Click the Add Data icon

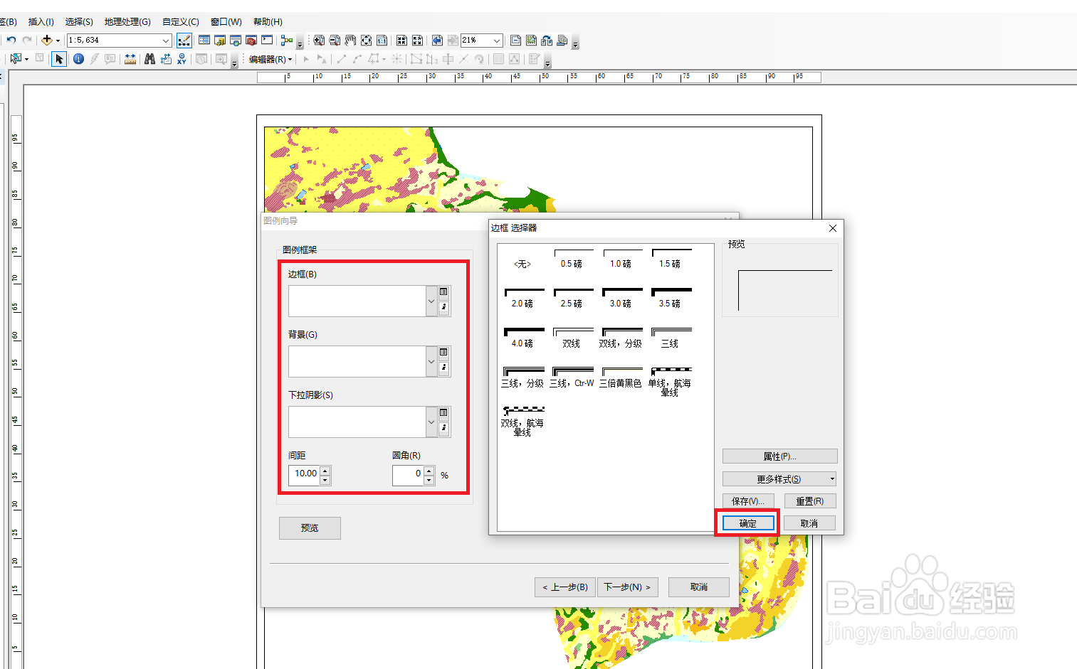tap(47, 41)
